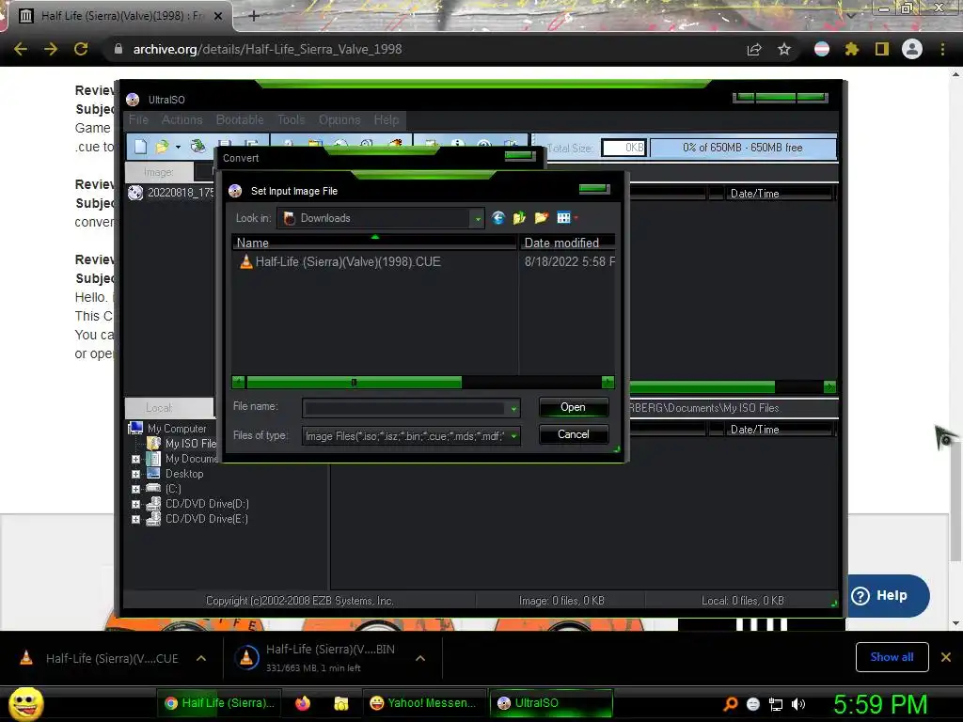Go forward in Chrome browser

(x=51, y=49)
